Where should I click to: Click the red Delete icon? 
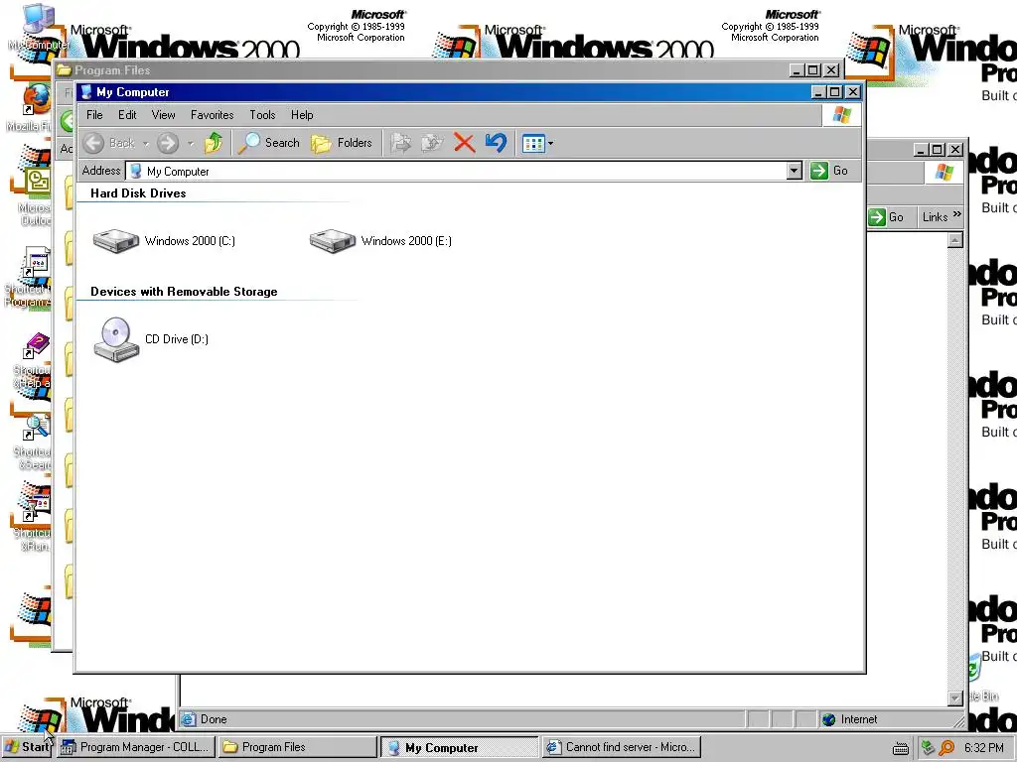click(465, 143)
